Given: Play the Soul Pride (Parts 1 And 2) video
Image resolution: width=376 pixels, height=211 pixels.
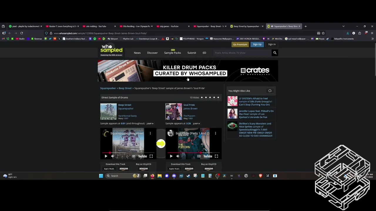Looking at the screenshot, I should [171, 156].
